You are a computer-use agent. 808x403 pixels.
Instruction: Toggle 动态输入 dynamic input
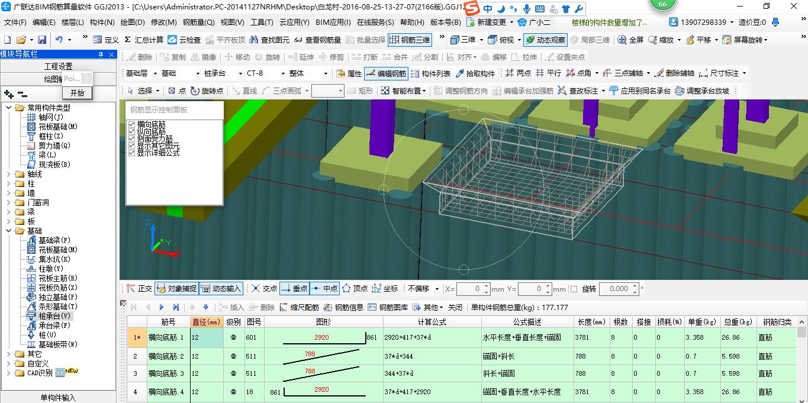[221, 289]
